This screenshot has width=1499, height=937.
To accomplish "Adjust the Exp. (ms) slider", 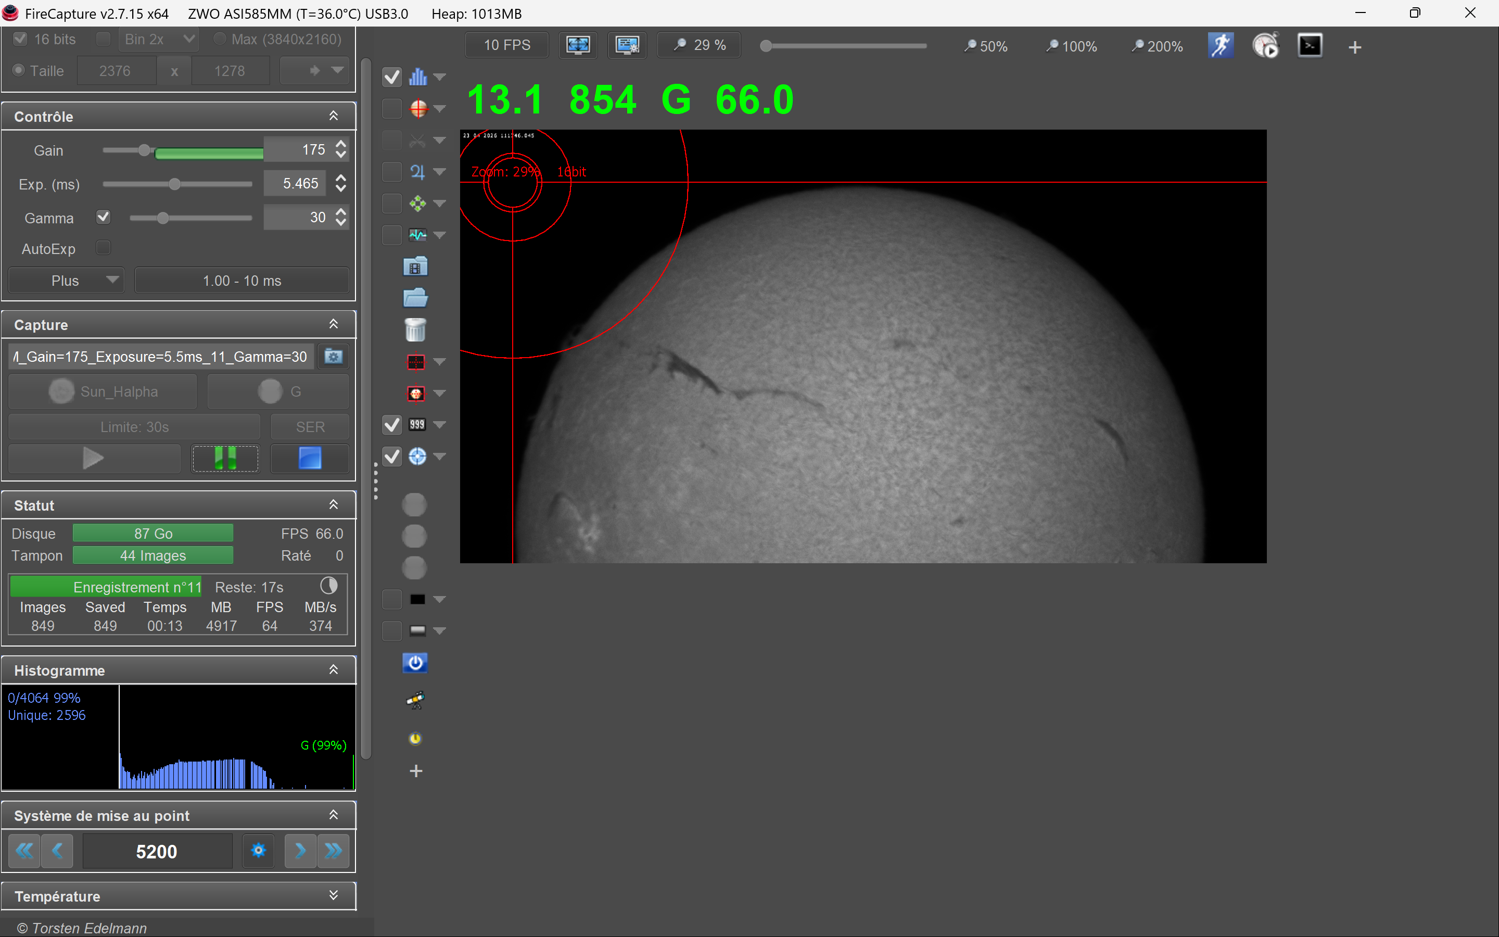I will click(x=177, y=184).
